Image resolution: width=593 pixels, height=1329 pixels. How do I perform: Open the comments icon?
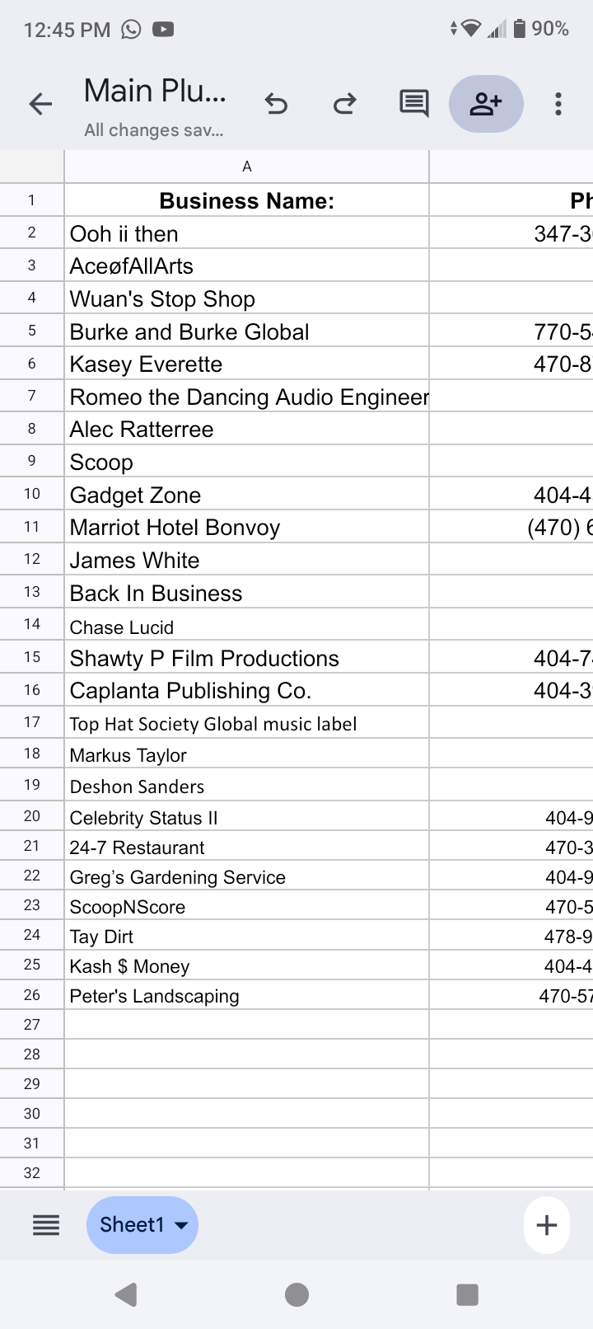click(x=413, y=104)
